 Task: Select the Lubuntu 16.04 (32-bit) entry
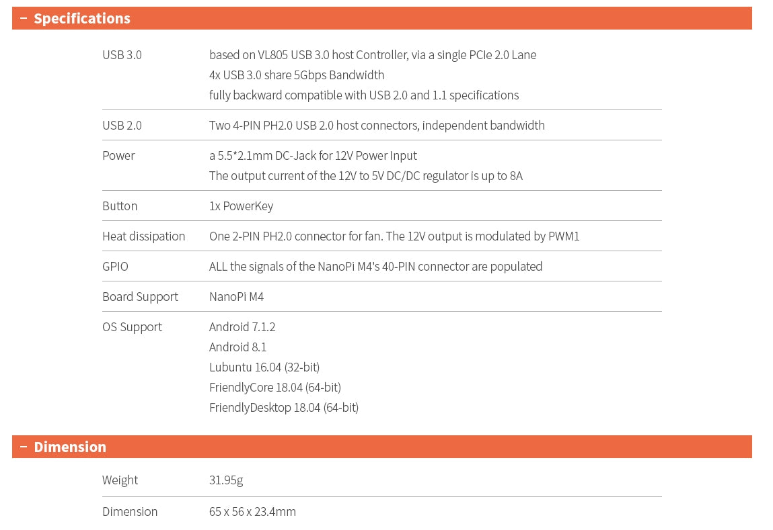[264, 367]
